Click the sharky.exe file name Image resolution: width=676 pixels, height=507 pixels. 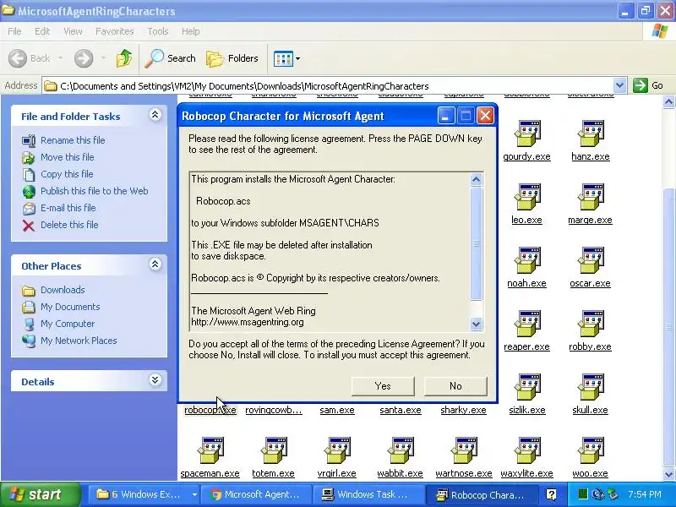(x=463, y=410)
